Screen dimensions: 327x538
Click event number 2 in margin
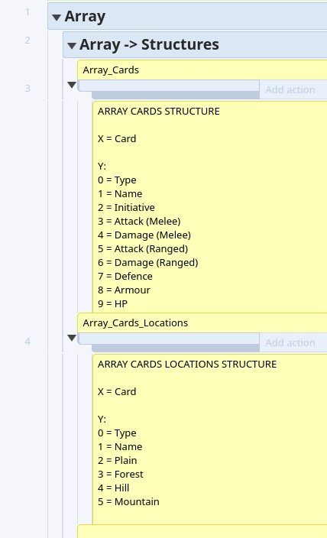[28, 41]
